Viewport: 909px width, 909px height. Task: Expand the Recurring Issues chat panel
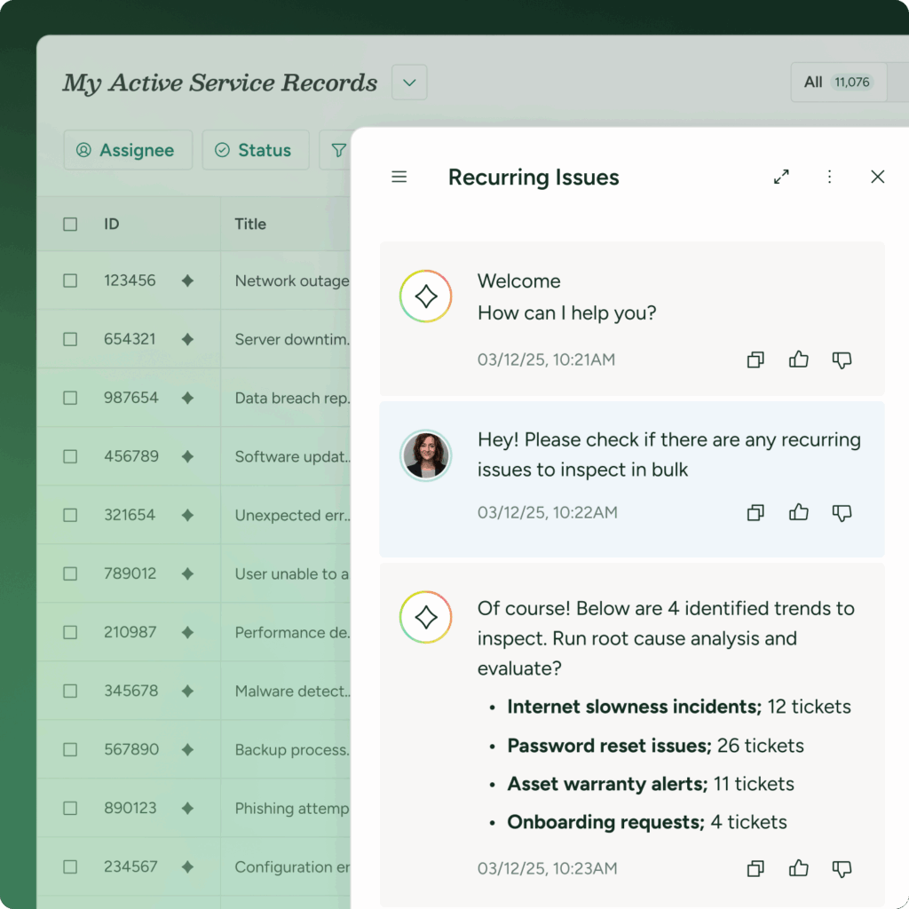pos(781,177)
